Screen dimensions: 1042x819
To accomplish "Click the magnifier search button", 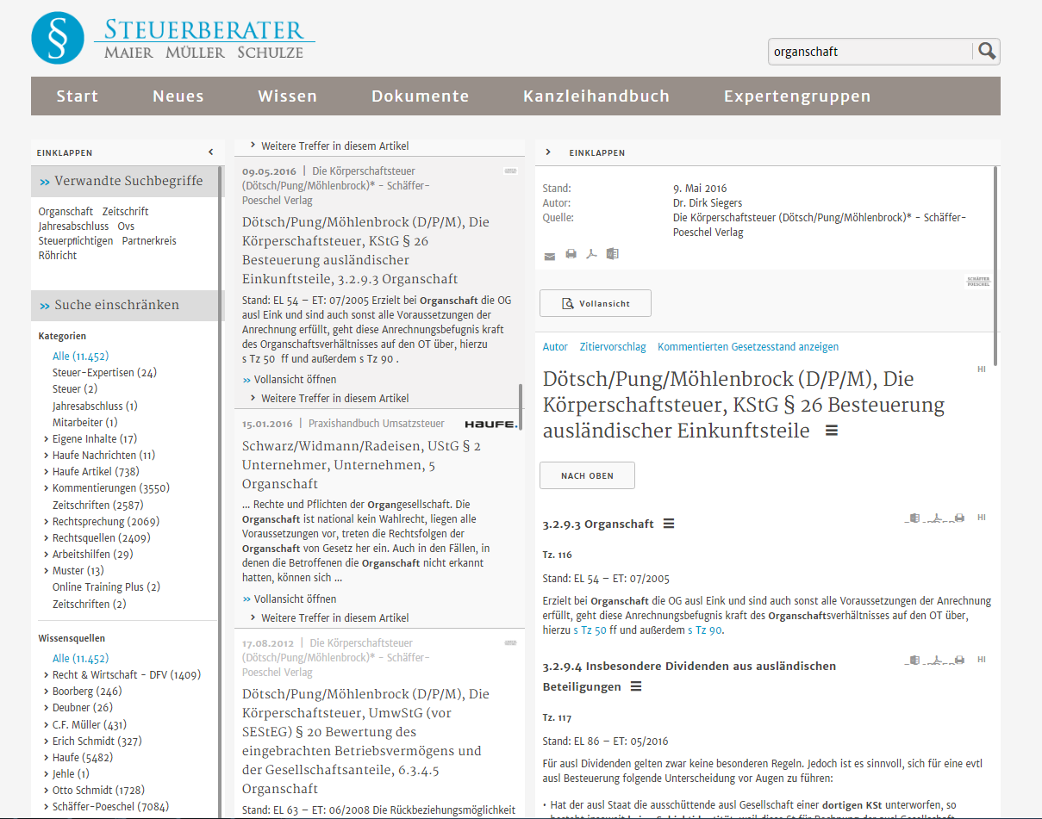I will [987, 52].
